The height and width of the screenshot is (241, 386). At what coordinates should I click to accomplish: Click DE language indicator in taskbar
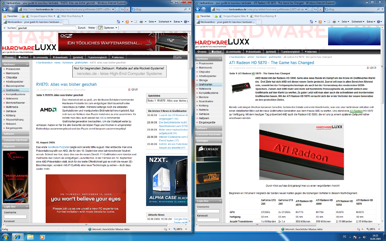pos(345,237)
